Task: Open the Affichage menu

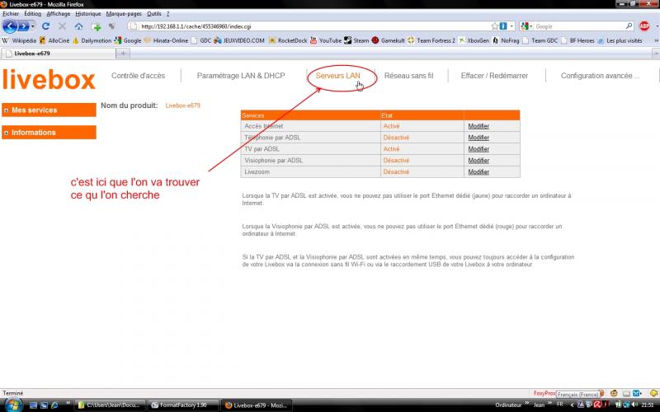Action: (x=59, y=14)
